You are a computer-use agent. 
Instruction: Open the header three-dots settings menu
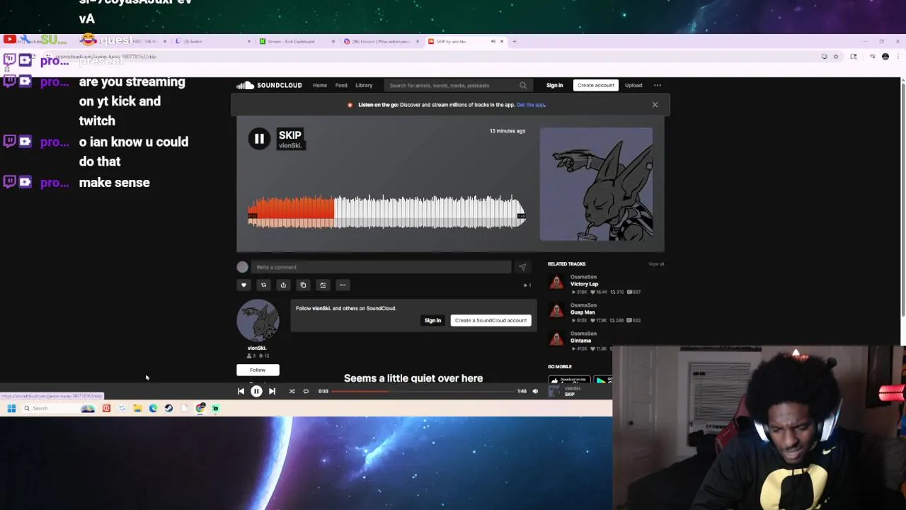[x=658, y=85]
